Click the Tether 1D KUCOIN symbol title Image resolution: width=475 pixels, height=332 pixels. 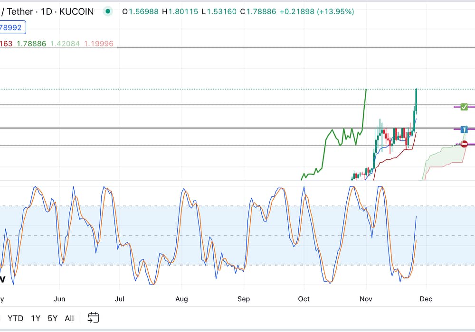click(x=47, y=11)
